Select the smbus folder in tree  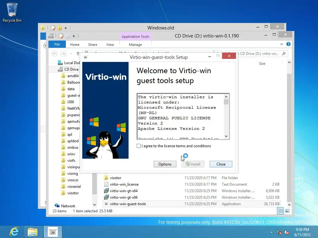click(x=70, y=147)
